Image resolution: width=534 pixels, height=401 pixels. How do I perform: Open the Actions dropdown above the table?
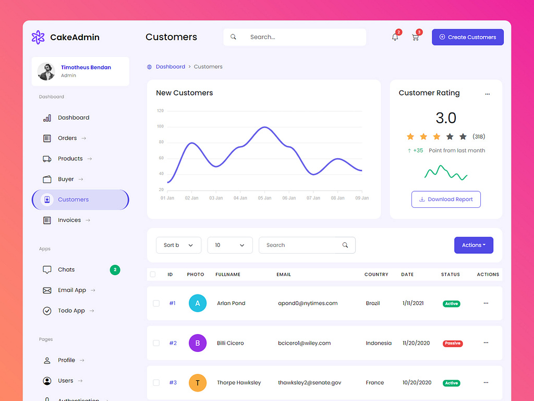tap(474, 245)
